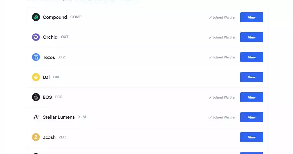Open View for Zcash

pos(252,137)
